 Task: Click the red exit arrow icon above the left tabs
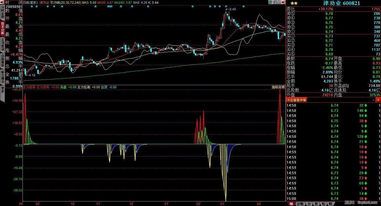[2, 2]
